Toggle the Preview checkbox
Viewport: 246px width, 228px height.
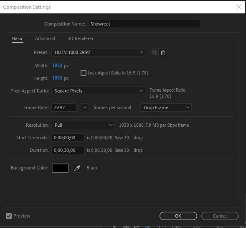[9, 216]
